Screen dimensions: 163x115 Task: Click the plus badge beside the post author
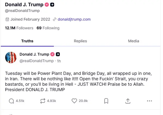[x=58, y=54]
